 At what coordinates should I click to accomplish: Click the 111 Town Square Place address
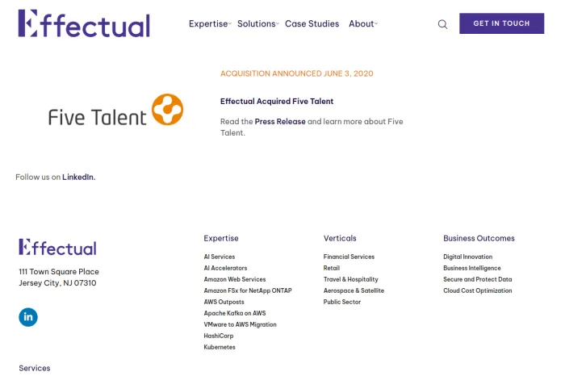click(59, 272)
